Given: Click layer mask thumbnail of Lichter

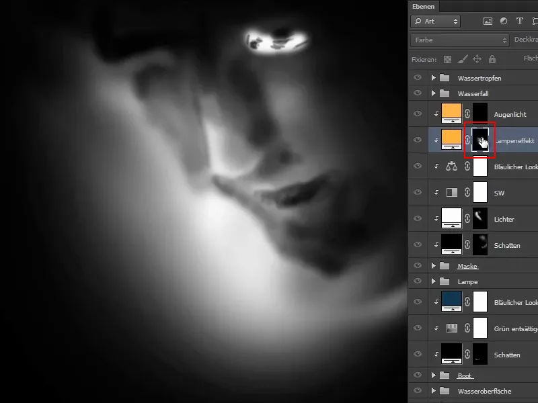Looking at the screenshot, I should (x=480, y=218).
